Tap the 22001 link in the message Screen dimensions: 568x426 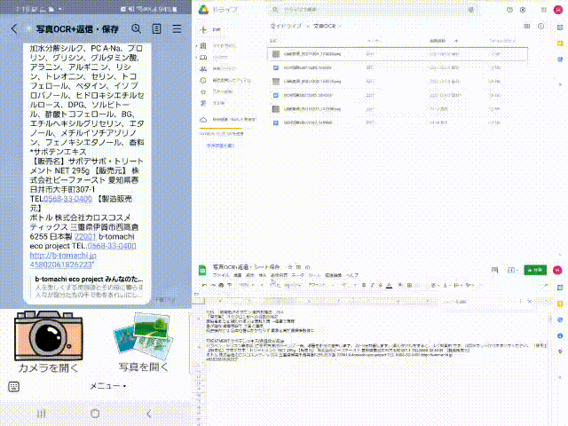coord(85,237)
